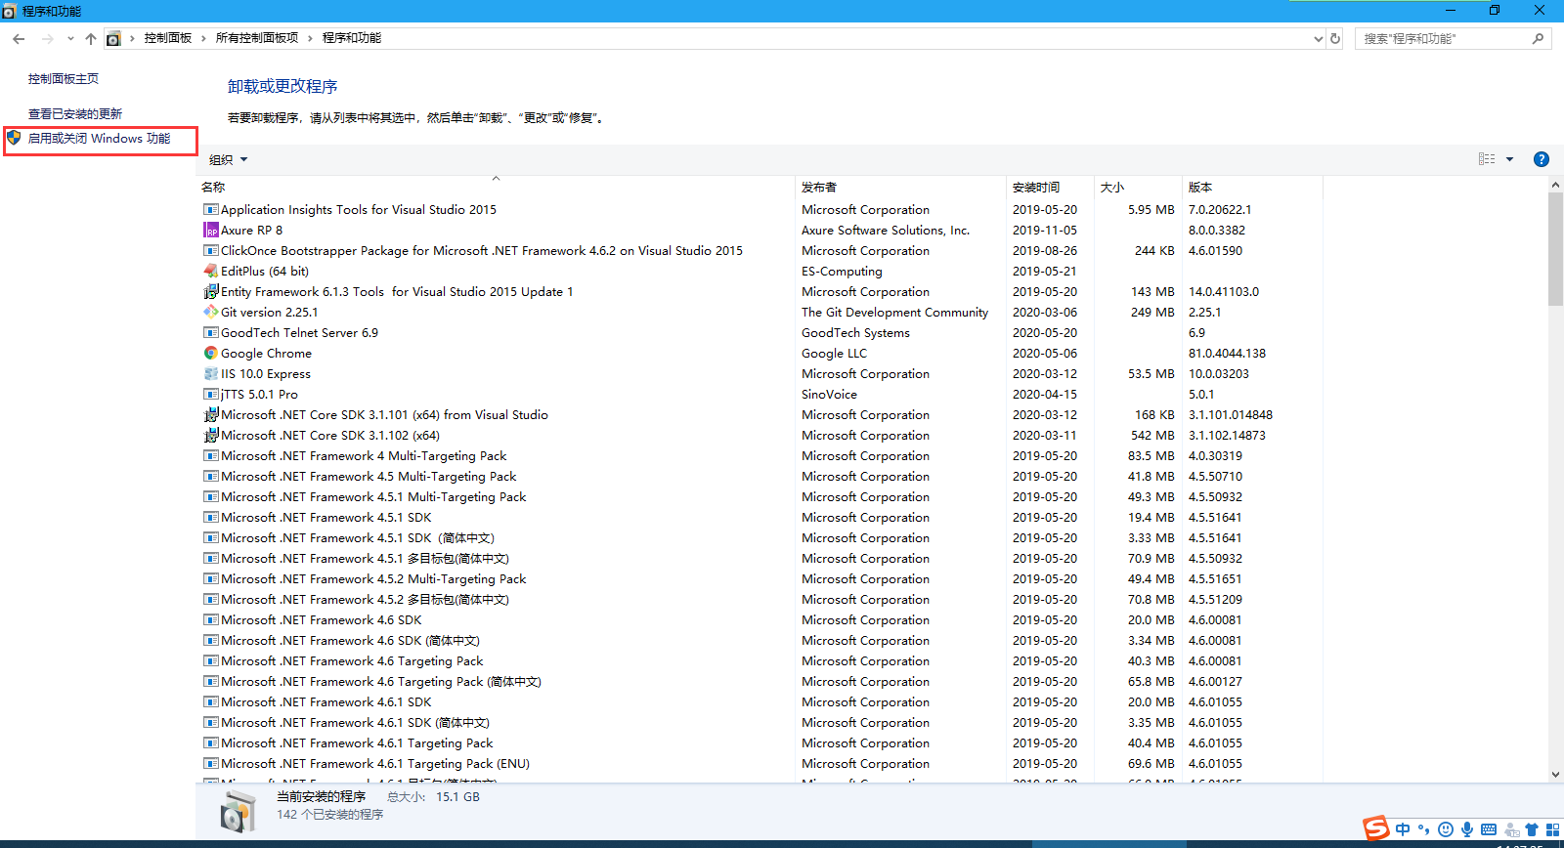Click the 53.5 MB size cell

click(1151, 374)
